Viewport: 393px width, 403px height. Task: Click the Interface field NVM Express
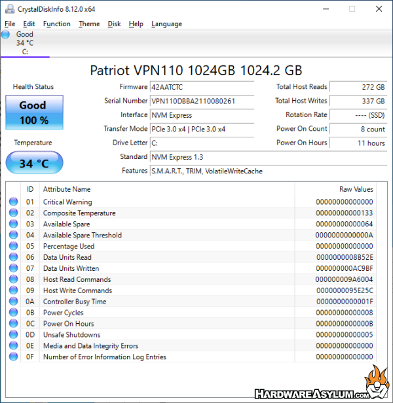pyautogui.click(x=202, y=115)
